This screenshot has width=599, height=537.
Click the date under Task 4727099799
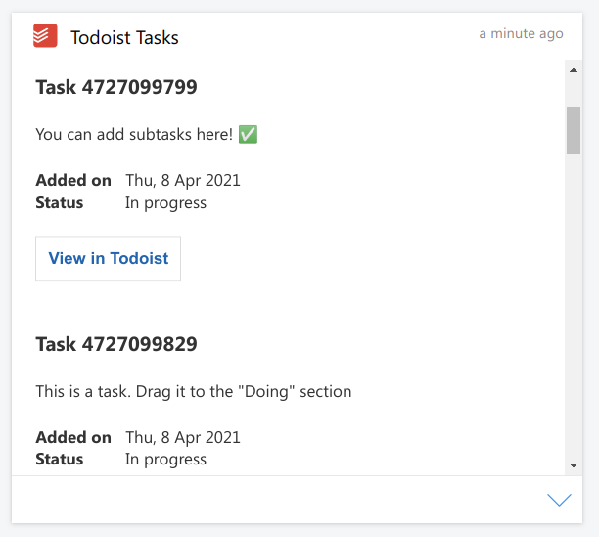183,180
